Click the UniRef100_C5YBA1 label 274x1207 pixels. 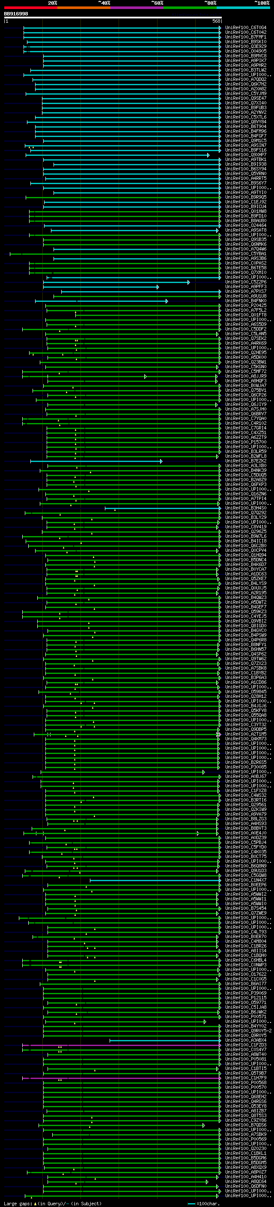246,253
